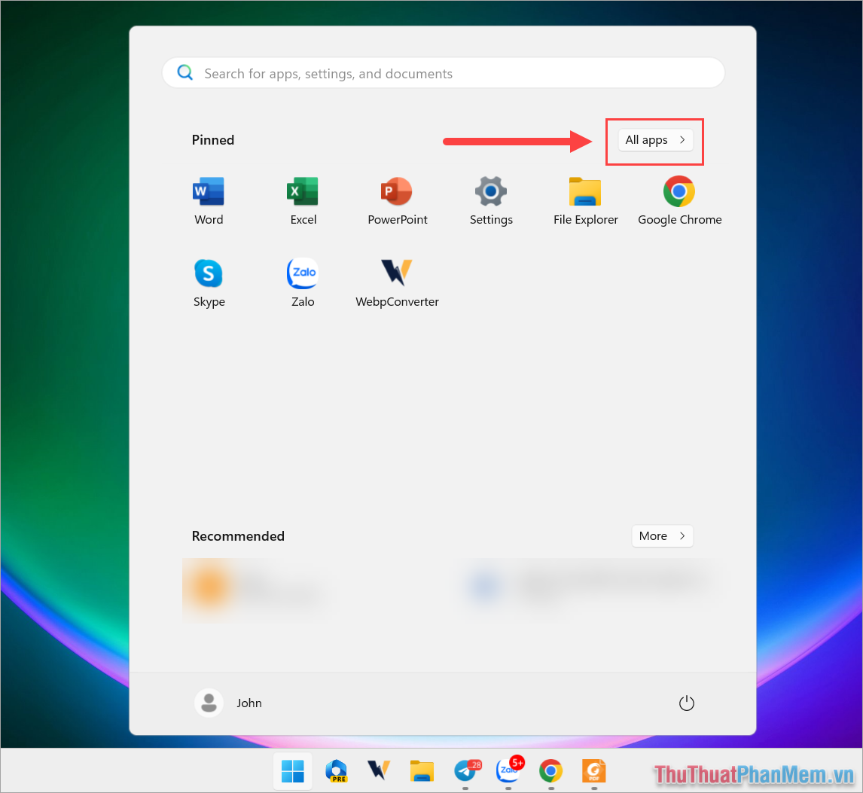Click the search bar for apps
The width and height of the screenshot is (863, 793).
point(443,72)
